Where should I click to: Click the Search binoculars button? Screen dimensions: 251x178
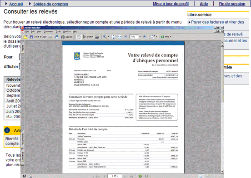point(67,37)
